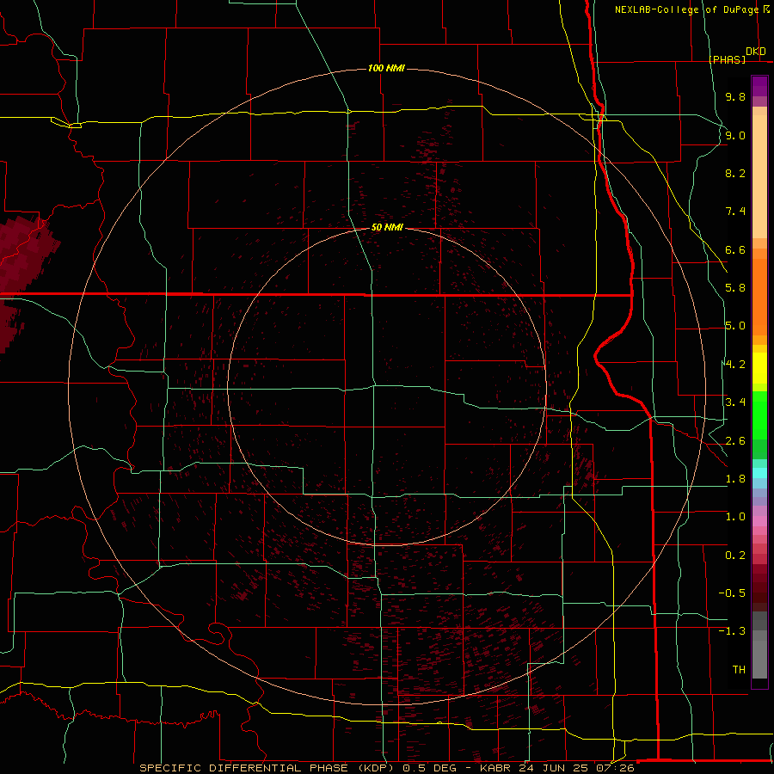Pick the purple top segment of the color bar

pos(759,86)
